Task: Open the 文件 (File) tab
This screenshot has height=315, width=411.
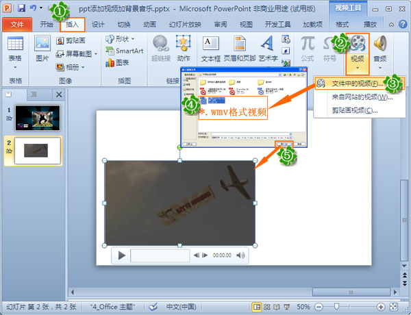Action: tap(17, 25)
